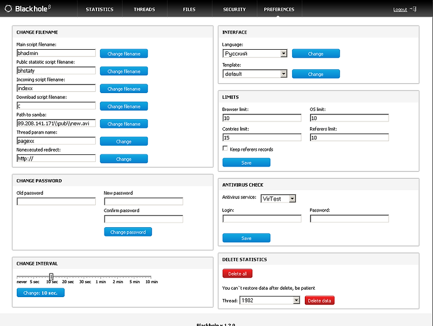433x326 pixels.
Task: Click the Contries limit field
Action: coord(262,138)
